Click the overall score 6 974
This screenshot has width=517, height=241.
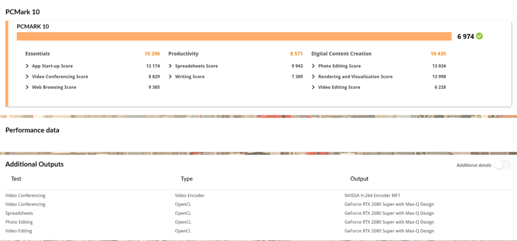[466, 37]
